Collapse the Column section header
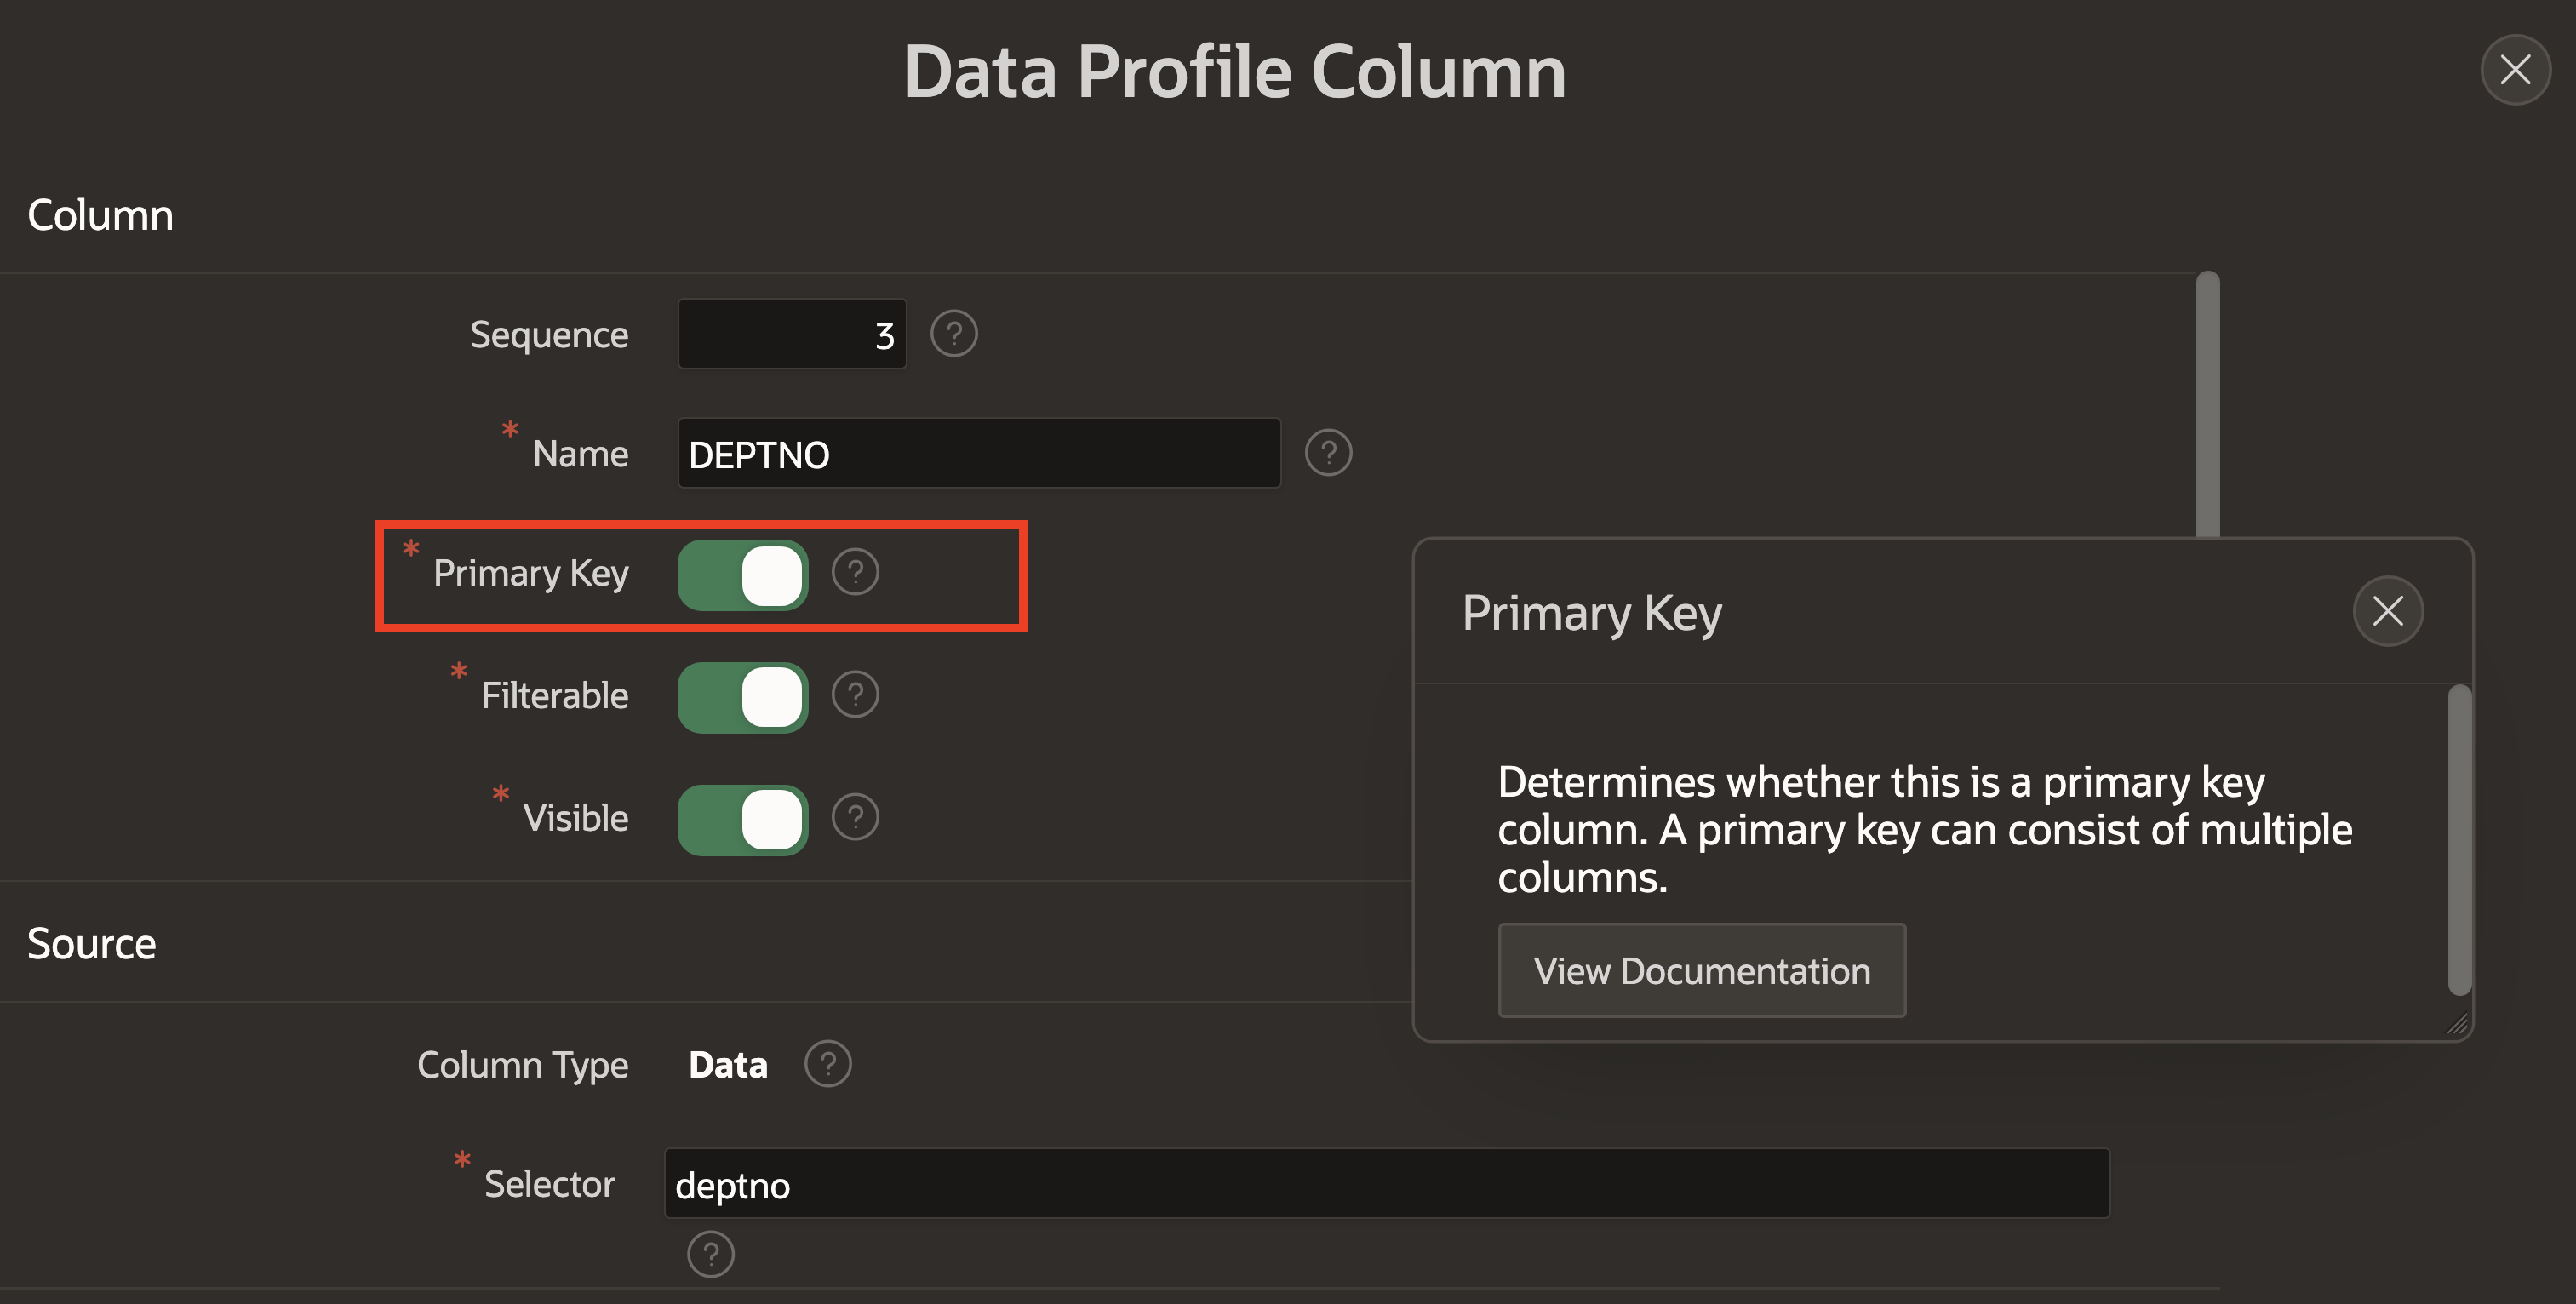This screenshot has height=1304, width=2576. (x=100, y=214)
